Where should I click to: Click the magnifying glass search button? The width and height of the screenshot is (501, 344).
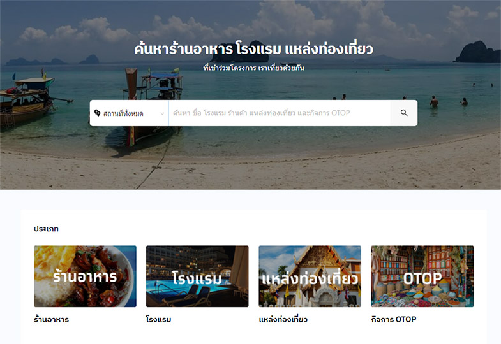pos(404,113)
